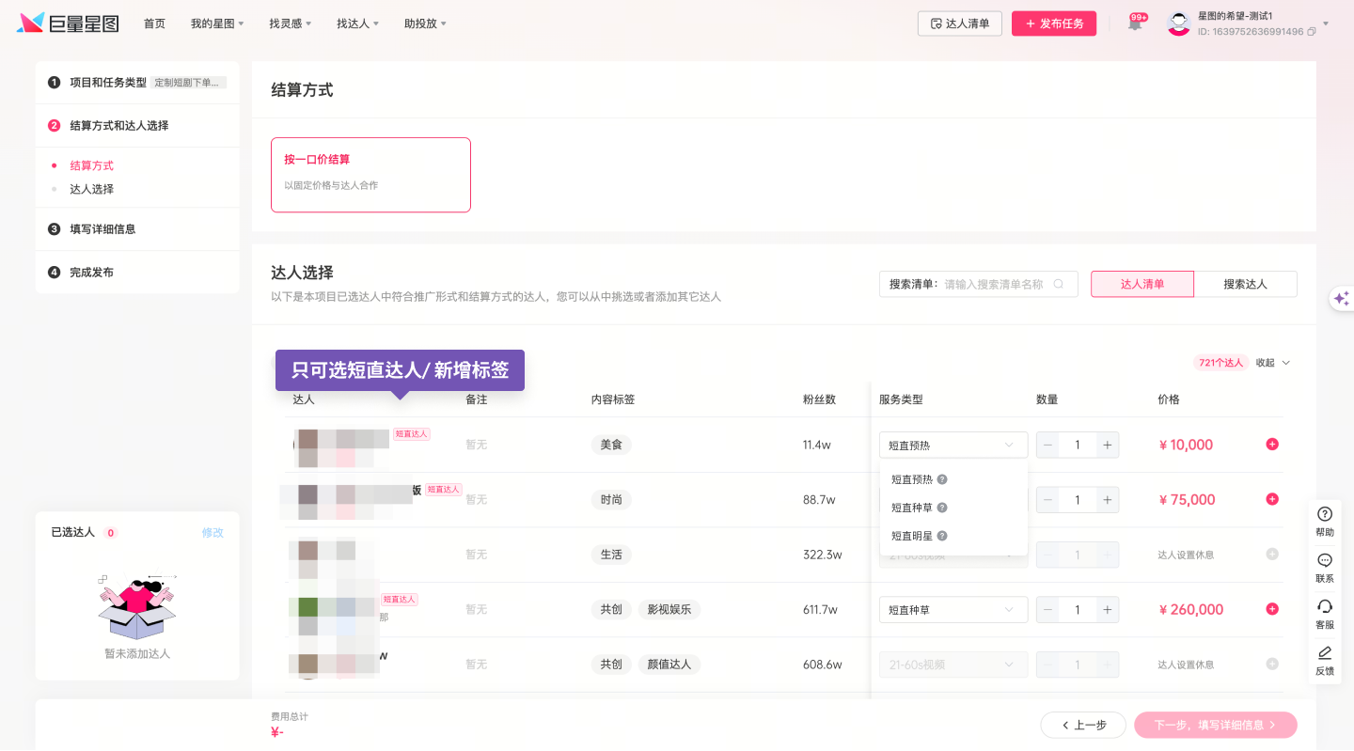Switch to the 搜索达人 toggle tab
Image resolution: width=1354 pixels, height=751 pixels.
[x=1245, y=284]
